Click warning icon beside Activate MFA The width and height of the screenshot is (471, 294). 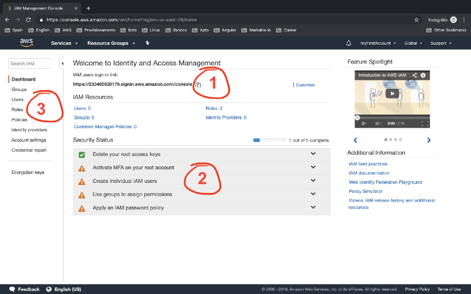[82, 168]
